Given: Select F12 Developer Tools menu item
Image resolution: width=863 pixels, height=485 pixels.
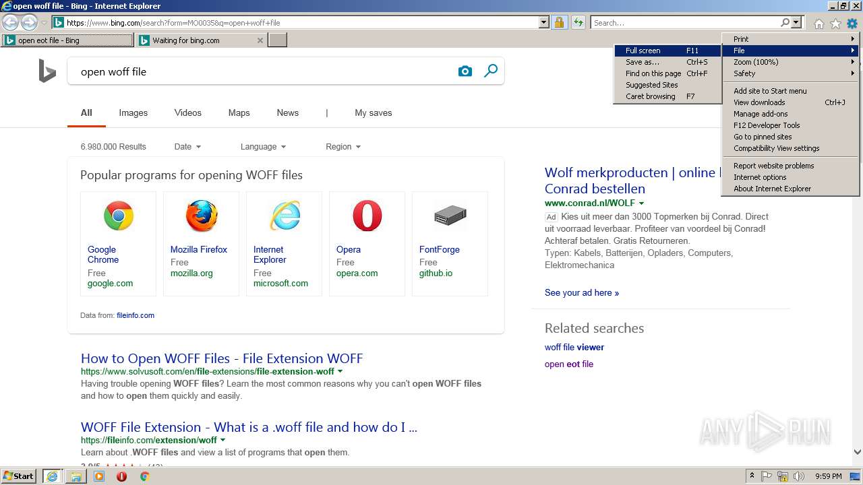Looking at the screenshot, I should [790, 125].
